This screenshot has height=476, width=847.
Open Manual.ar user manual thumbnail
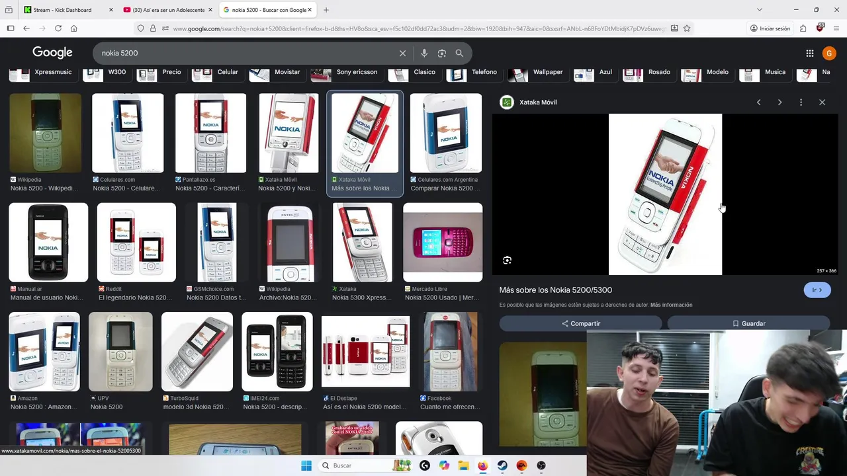(x=48, y=243)
